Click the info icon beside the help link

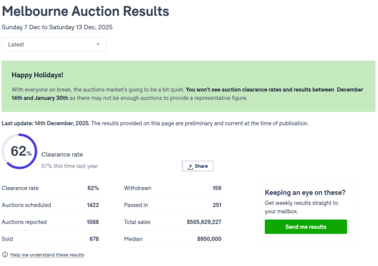tap(5, 255)
